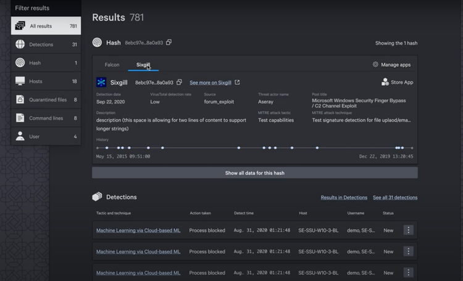The image size is (463, 281).
Task: Click the Hosts monitor icon
Action: (20, 81)
